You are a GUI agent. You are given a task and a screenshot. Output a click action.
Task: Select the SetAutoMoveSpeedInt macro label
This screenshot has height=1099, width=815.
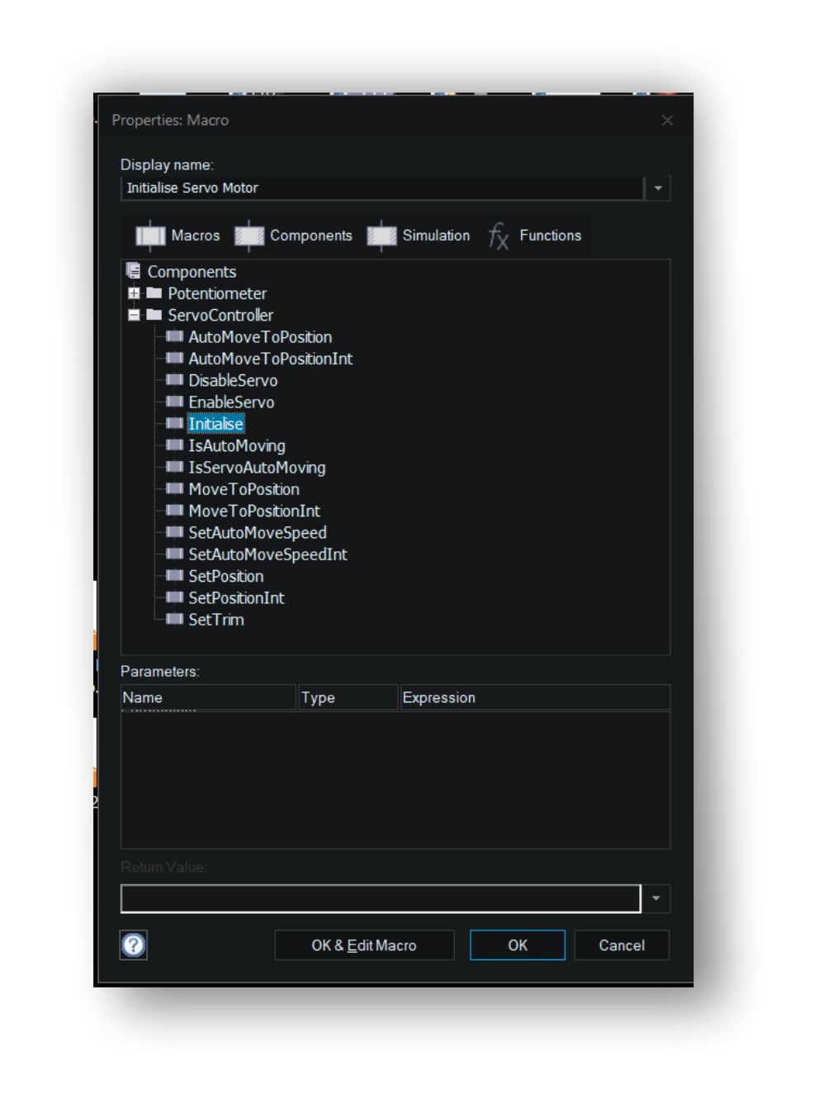pos(268,554)
